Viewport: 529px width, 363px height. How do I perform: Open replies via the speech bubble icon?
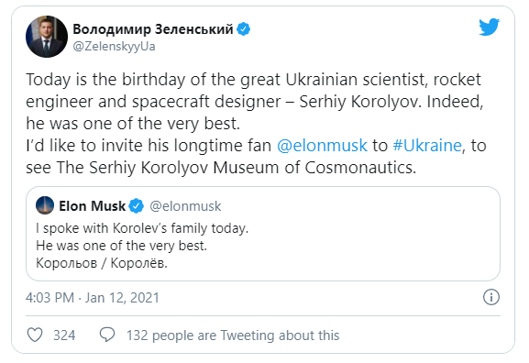point(107,335)
